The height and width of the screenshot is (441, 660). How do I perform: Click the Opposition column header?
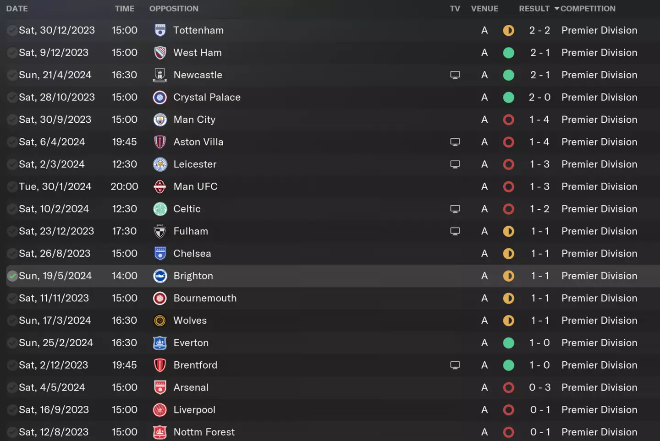[x=174, y=9]
